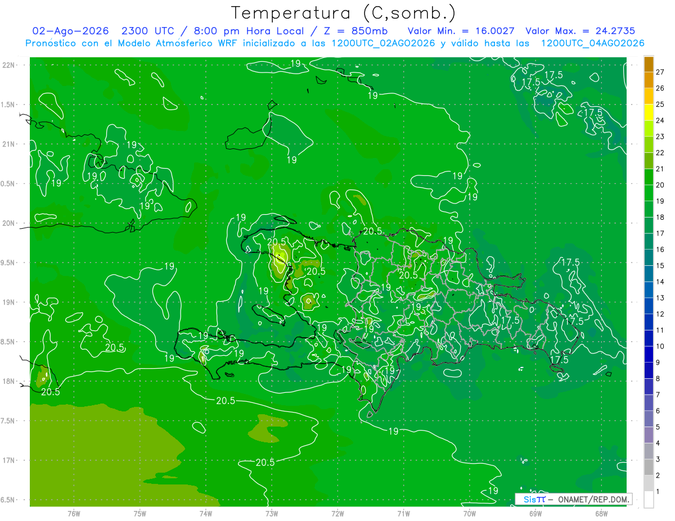The width and height of the screenshot is (675, 521).
Task: Click the "1.5N" latitude axis label
Action: [8, 105]
